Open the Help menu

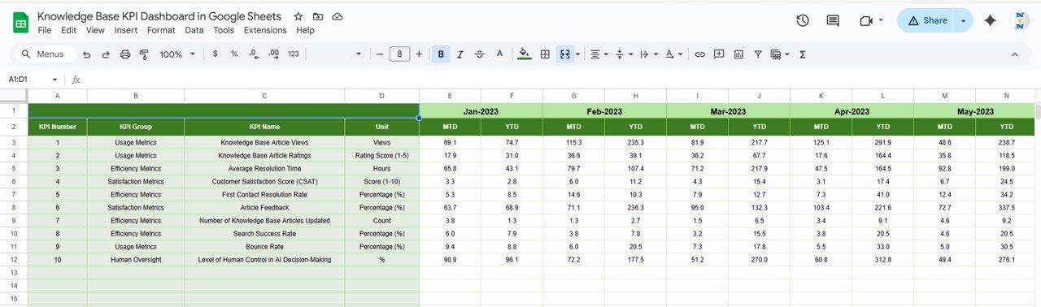tap(305, 30)
